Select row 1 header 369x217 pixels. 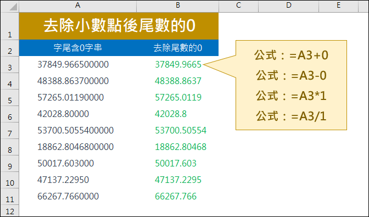pyautogui.click(x=10, y=26)
